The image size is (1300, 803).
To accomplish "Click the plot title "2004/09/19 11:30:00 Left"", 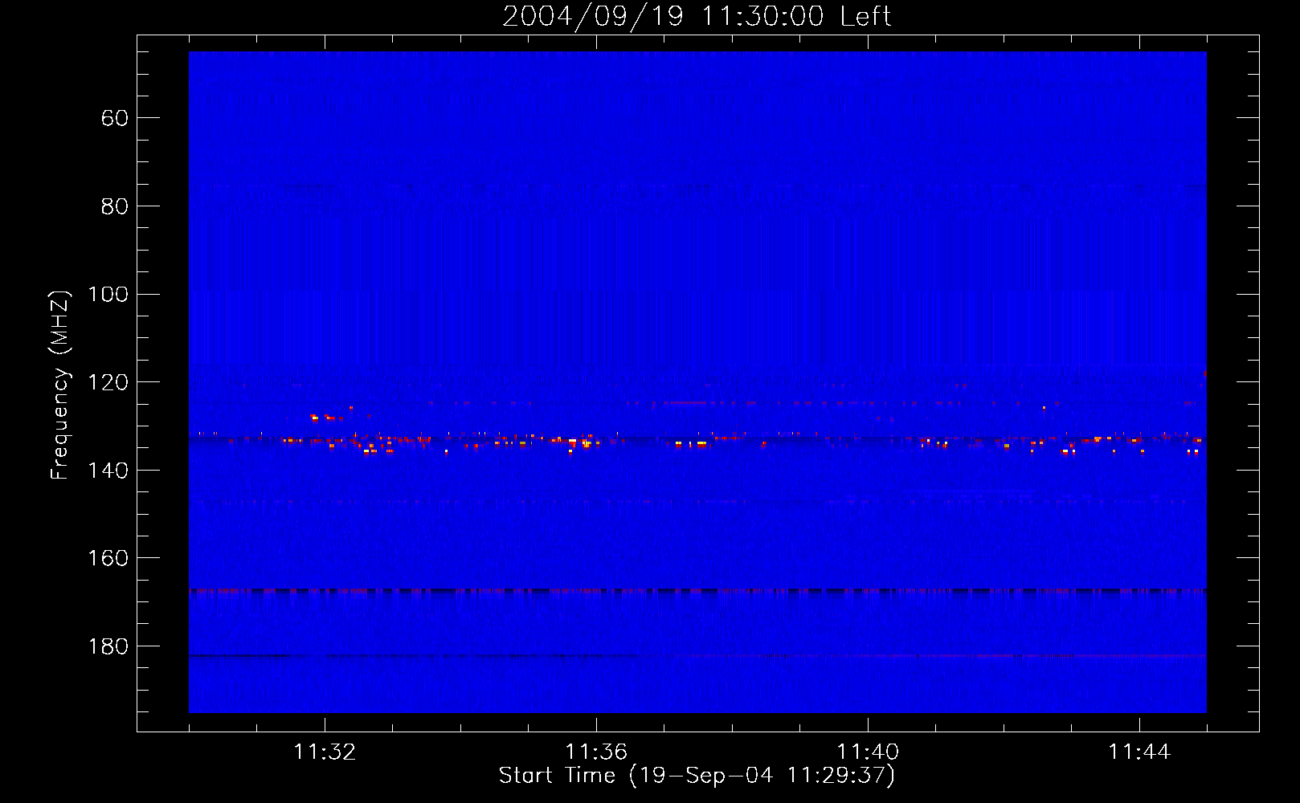I will tap(697, 16).
